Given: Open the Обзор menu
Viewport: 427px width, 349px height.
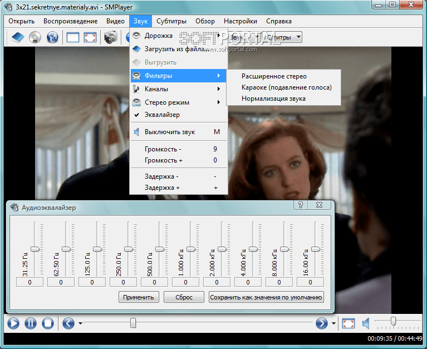Looking at the screenshot, I should point(205,21).
